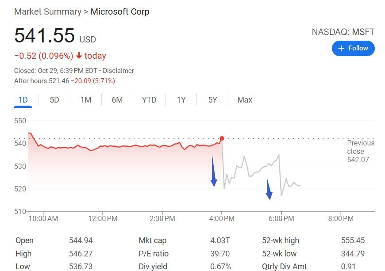View the 1Y chart range
The width and height of the screenshot is (385, 271).
coord(181,100)
